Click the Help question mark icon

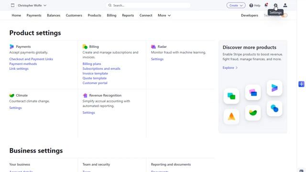pyautogui.click(x=251, y=5)
